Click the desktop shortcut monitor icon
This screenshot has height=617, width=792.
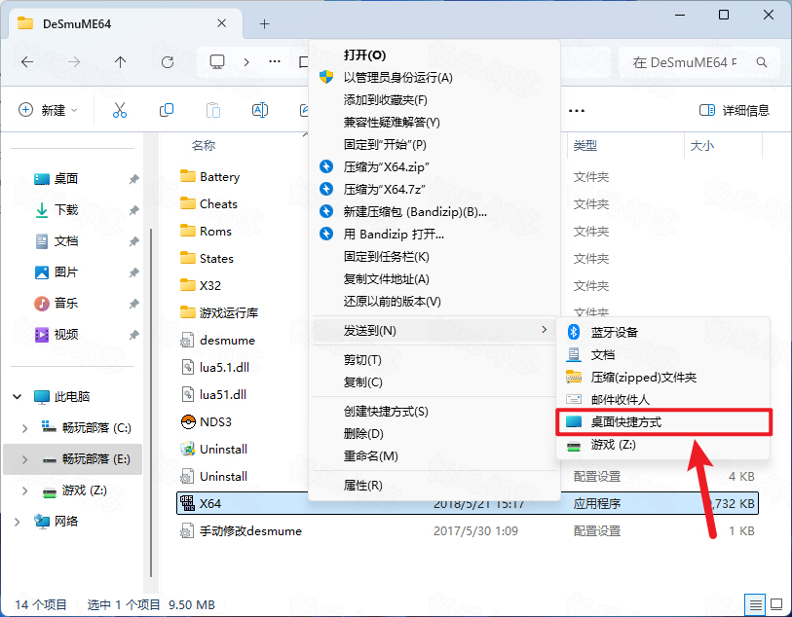[573, 421]
